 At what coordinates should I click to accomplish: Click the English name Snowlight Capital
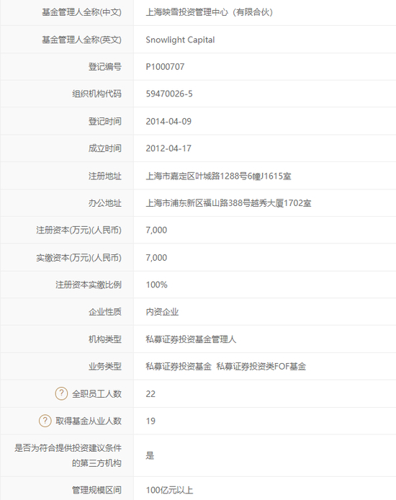click(180, 40)
